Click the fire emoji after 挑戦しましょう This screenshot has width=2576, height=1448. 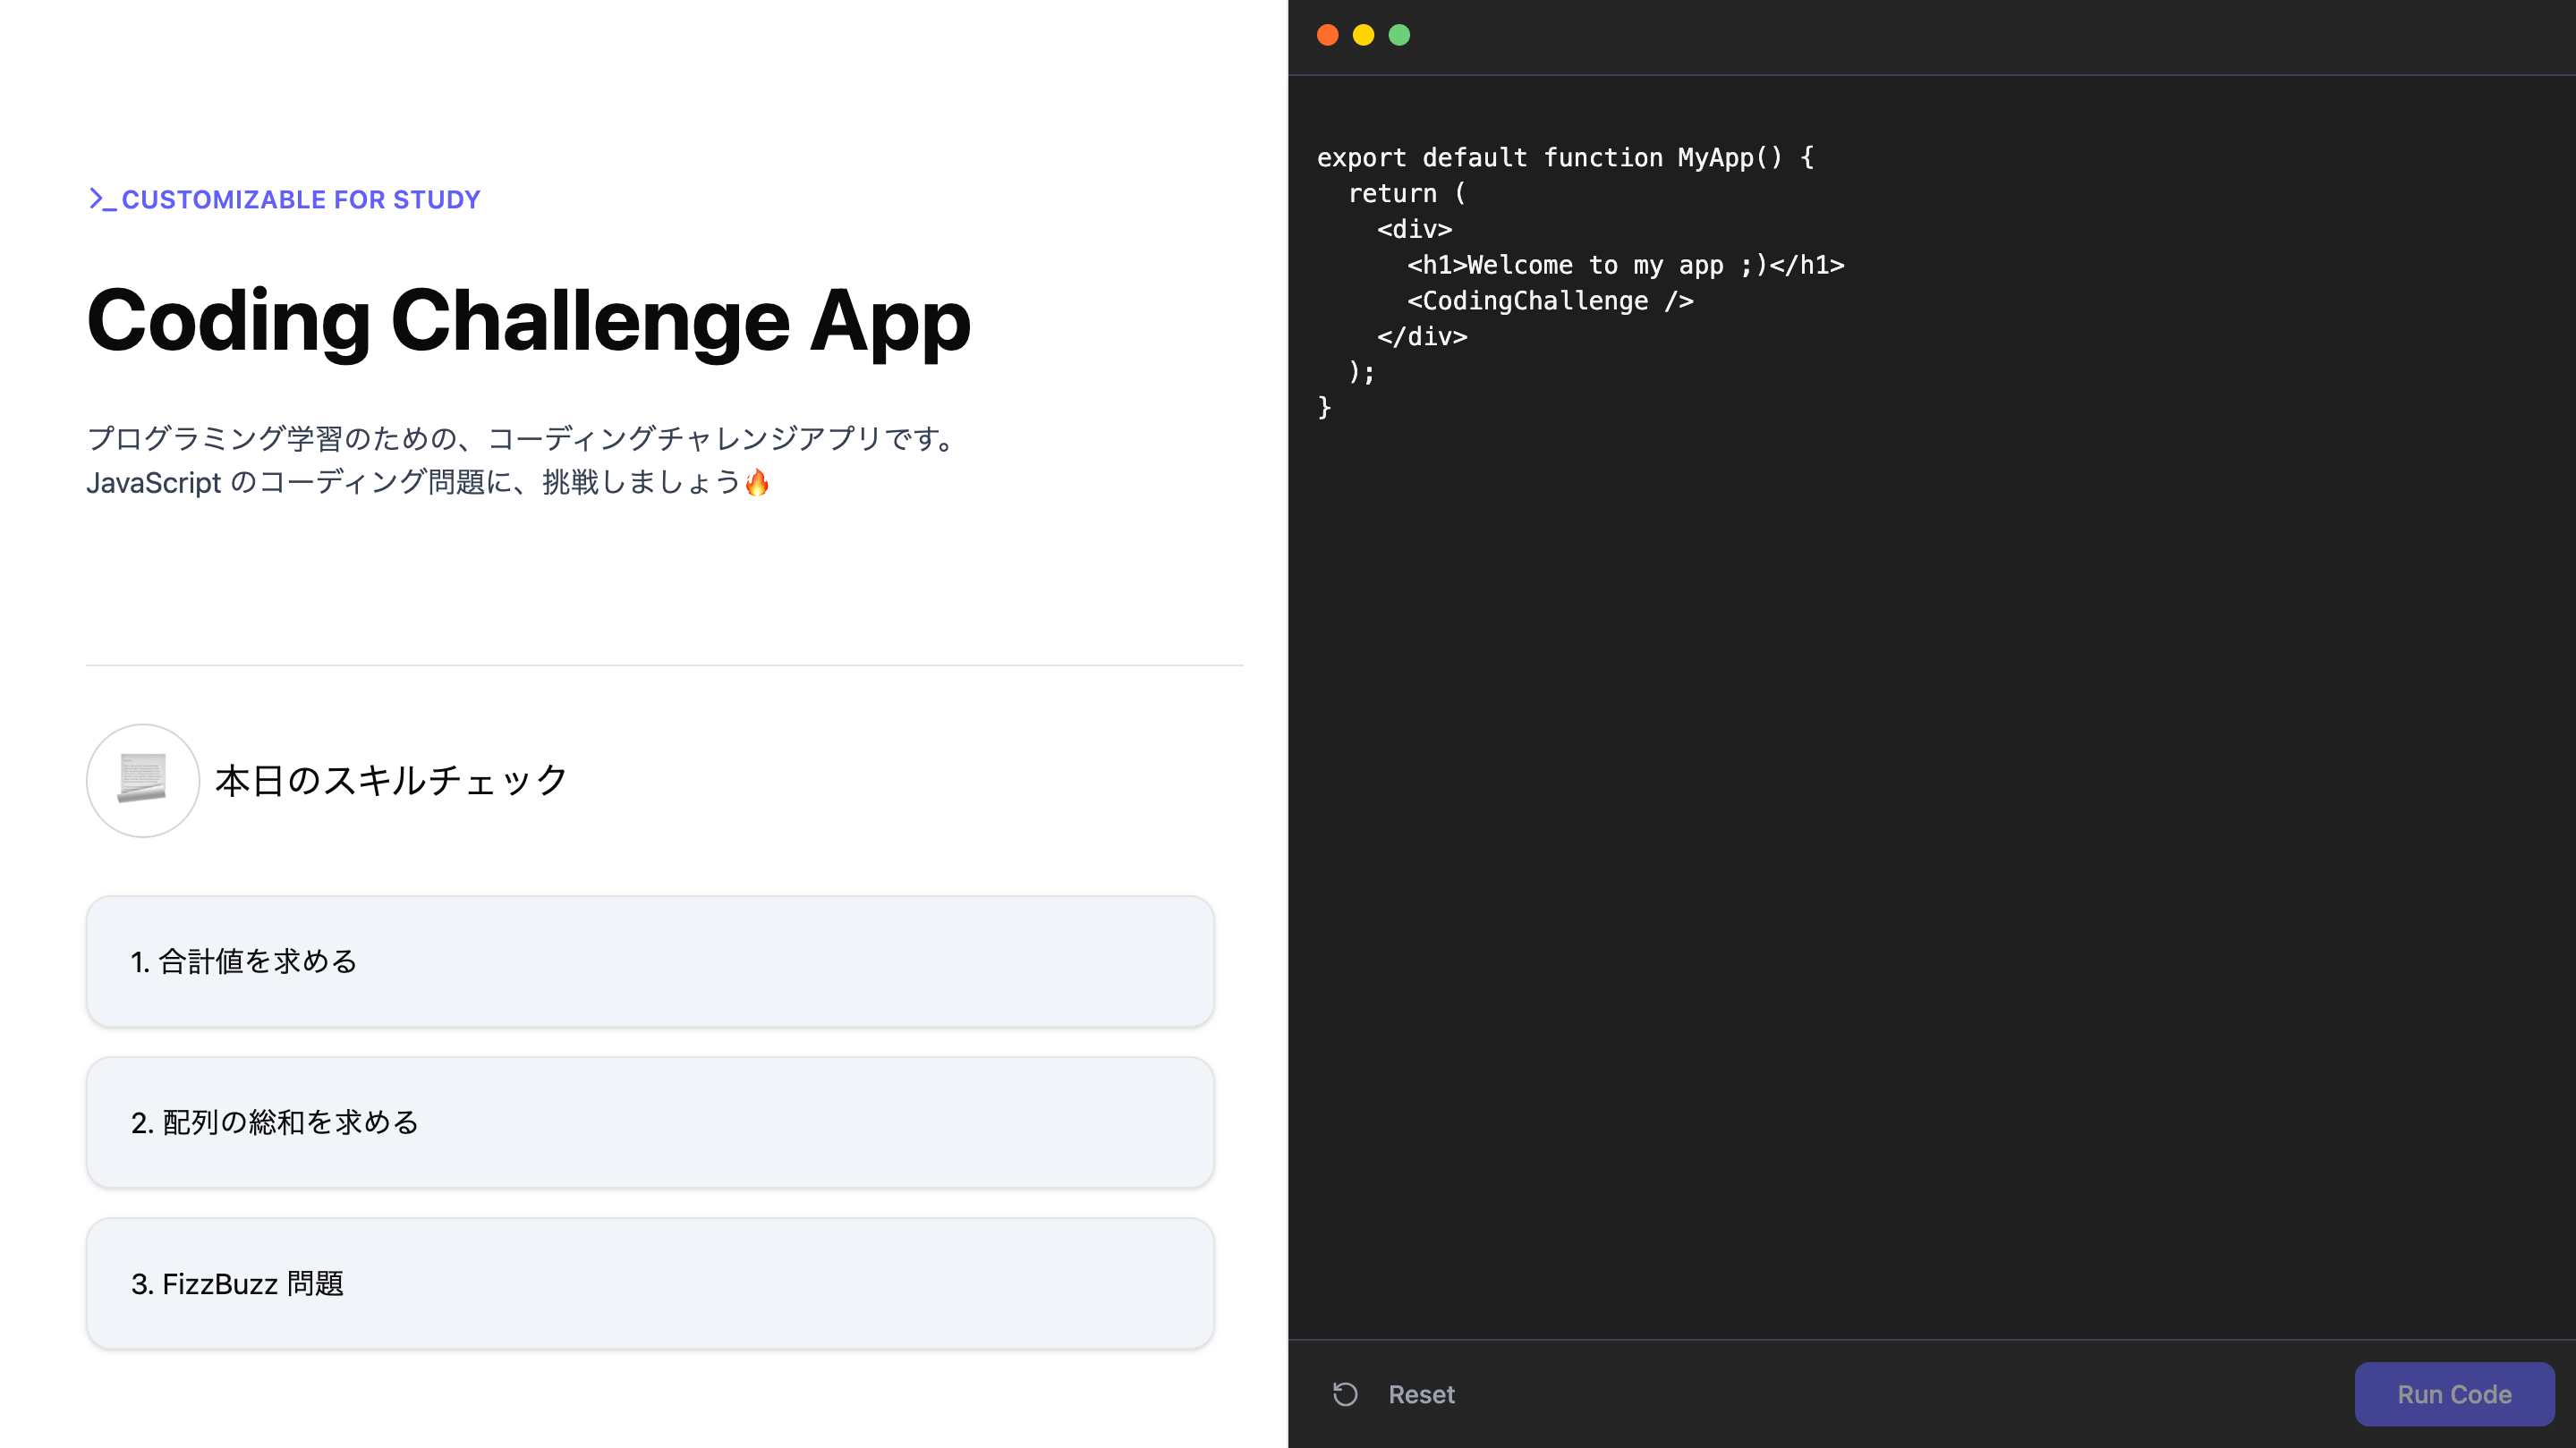point(757,483)
